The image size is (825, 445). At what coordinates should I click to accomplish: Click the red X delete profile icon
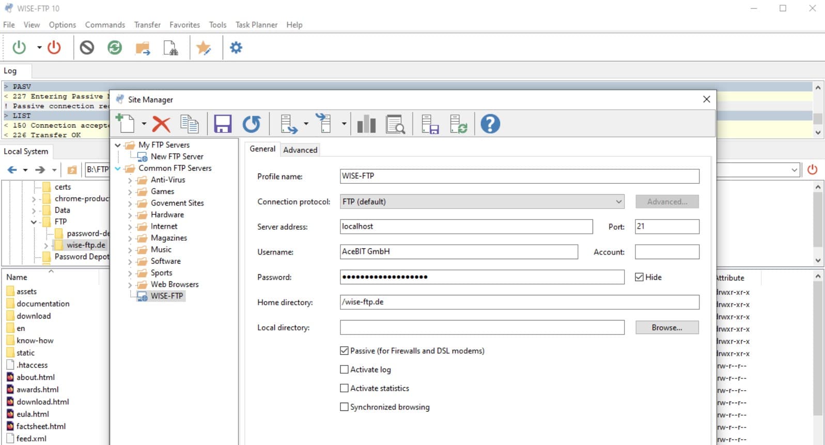pos(161,124)
